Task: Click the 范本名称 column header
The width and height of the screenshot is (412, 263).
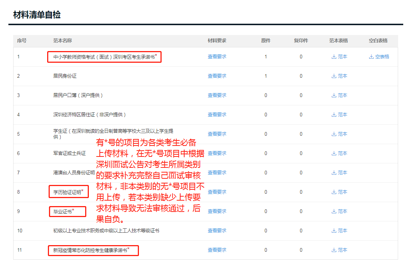Action: coord(63,40)
